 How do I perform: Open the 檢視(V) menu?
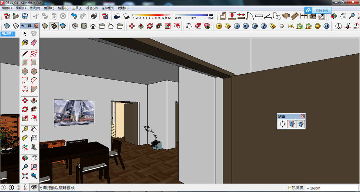(x=35, y=8)
